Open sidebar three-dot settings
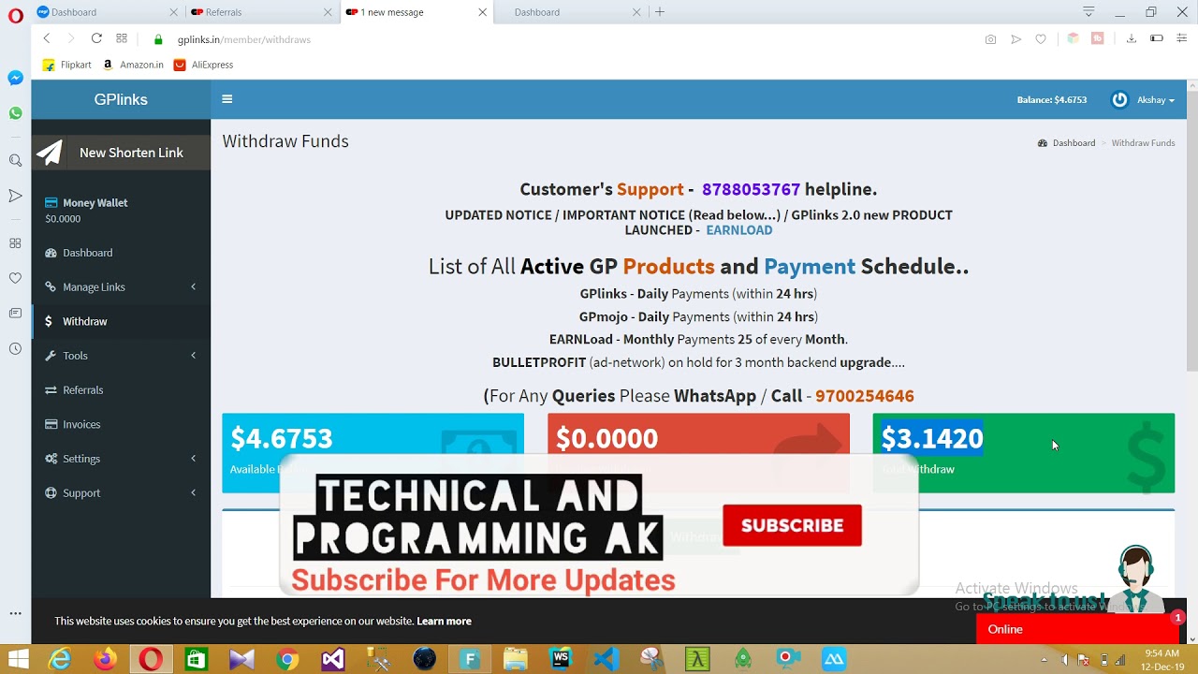The width and height of the screenshot is (1198, 674). [15, 613]
